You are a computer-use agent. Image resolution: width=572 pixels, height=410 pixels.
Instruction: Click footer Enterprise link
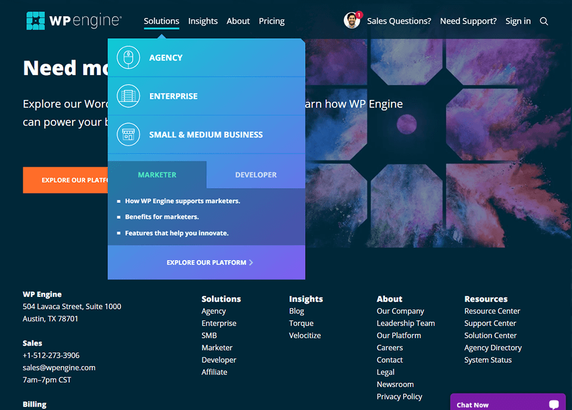pos(219,323)
